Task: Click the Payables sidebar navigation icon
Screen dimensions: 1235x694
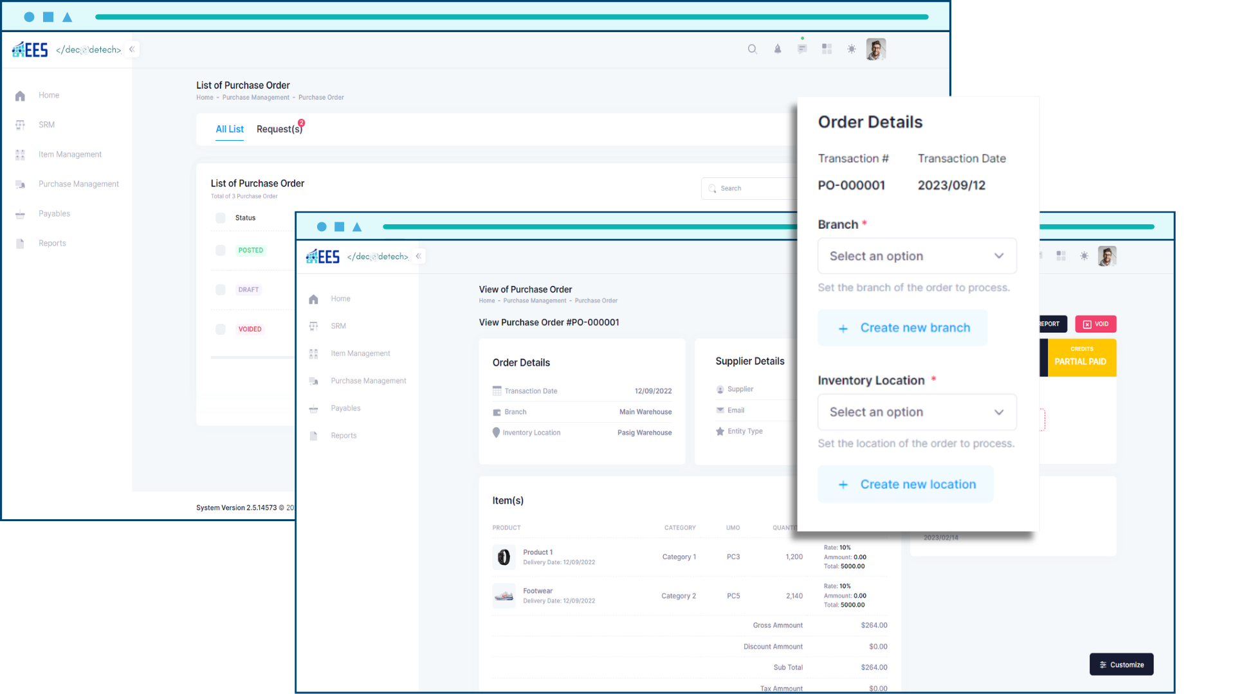Action: point(21,213)
